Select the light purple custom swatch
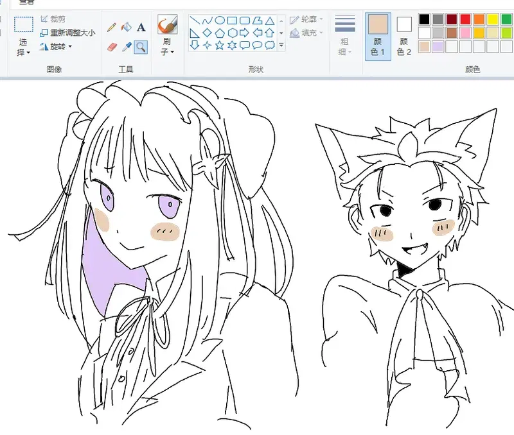Screen dimensions: 514x435 point(438,47)
